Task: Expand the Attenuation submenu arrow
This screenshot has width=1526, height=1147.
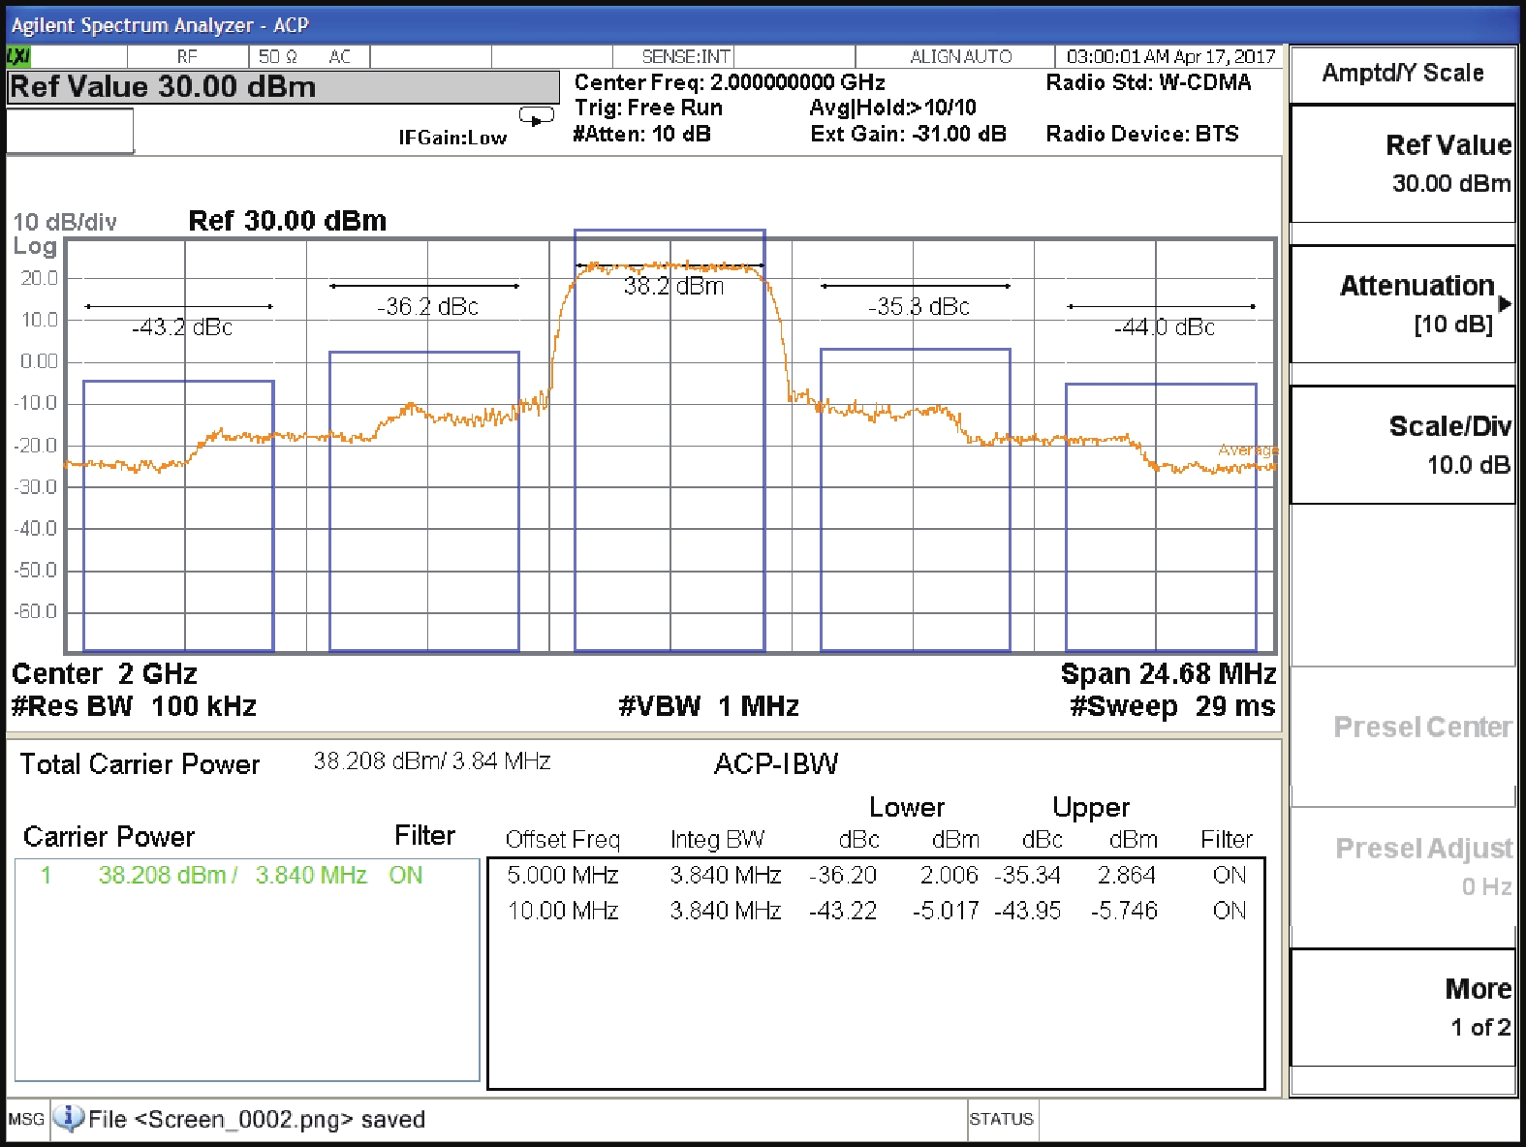Action: [x=1504, y=304]
